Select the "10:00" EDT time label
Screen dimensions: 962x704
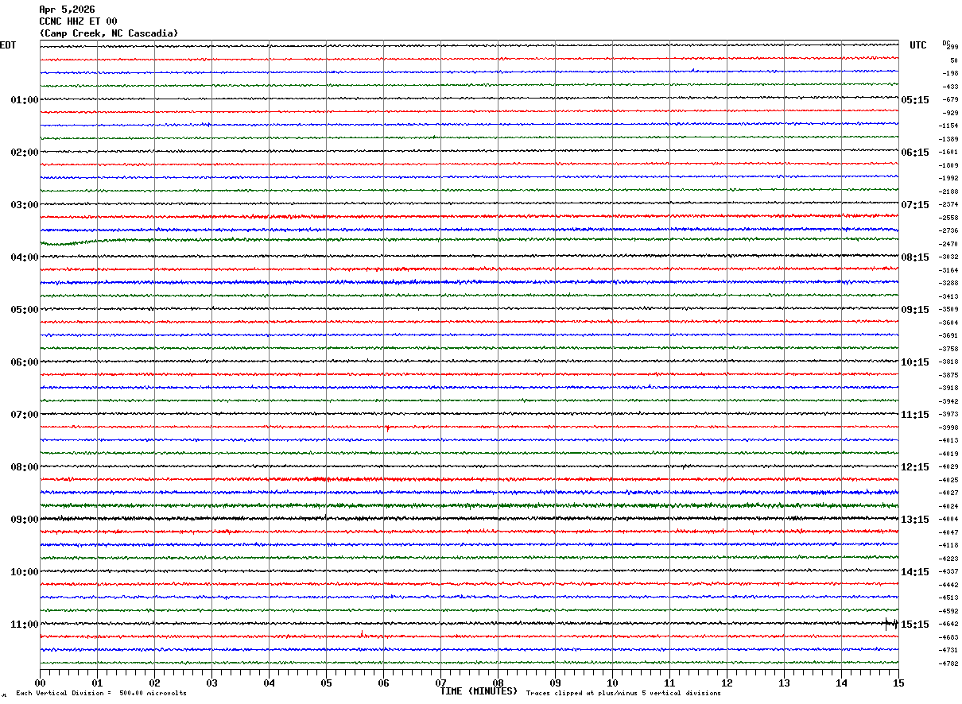tap(25, 572)
